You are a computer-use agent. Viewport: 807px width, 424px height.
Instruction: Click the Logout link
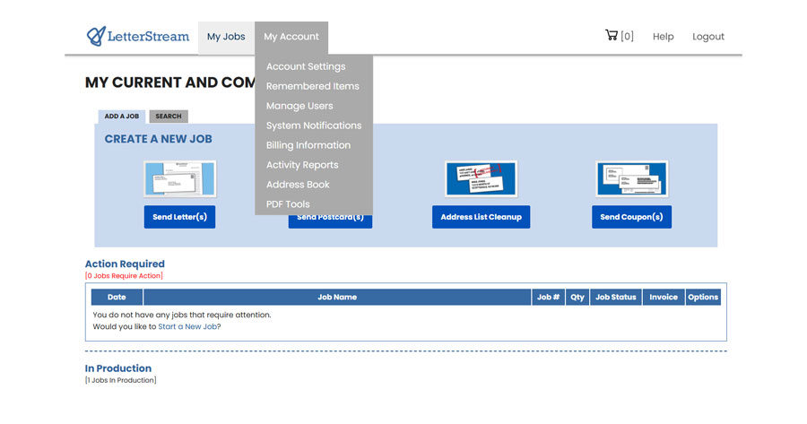(707, 37)
